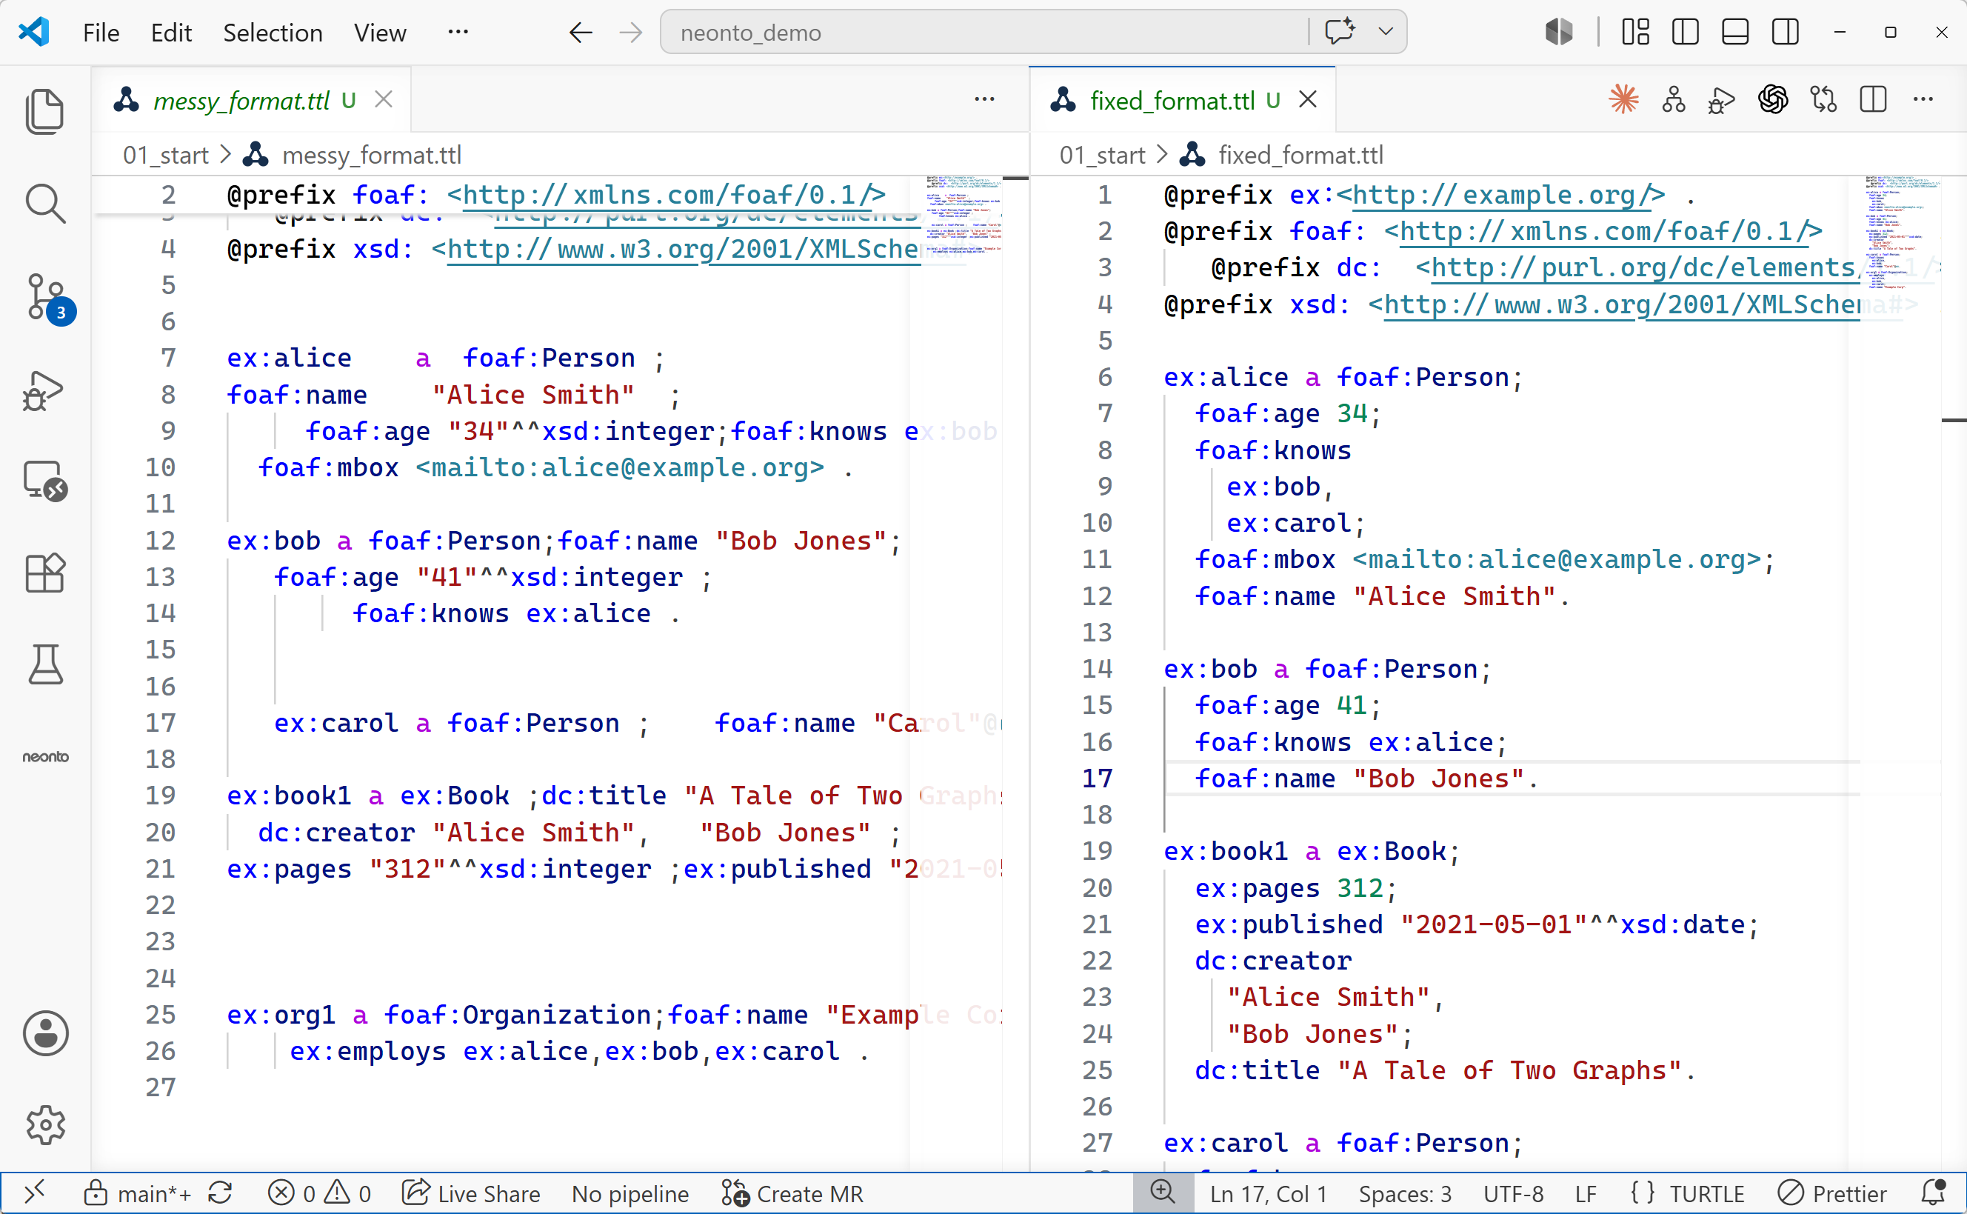Viewport: 1967px width, 1214px height.
Task: Open the Extensions view
Action: pos(45,573)
